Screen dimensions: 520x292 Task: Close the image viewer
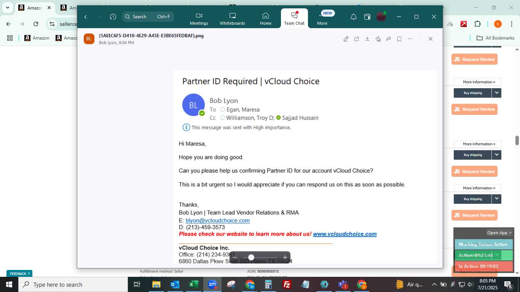point(431,39)
